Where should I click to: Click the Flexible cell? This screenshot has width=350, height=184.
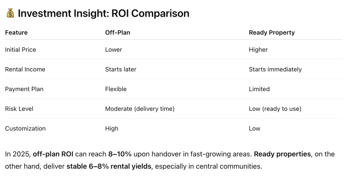click(x=116, y=89)
